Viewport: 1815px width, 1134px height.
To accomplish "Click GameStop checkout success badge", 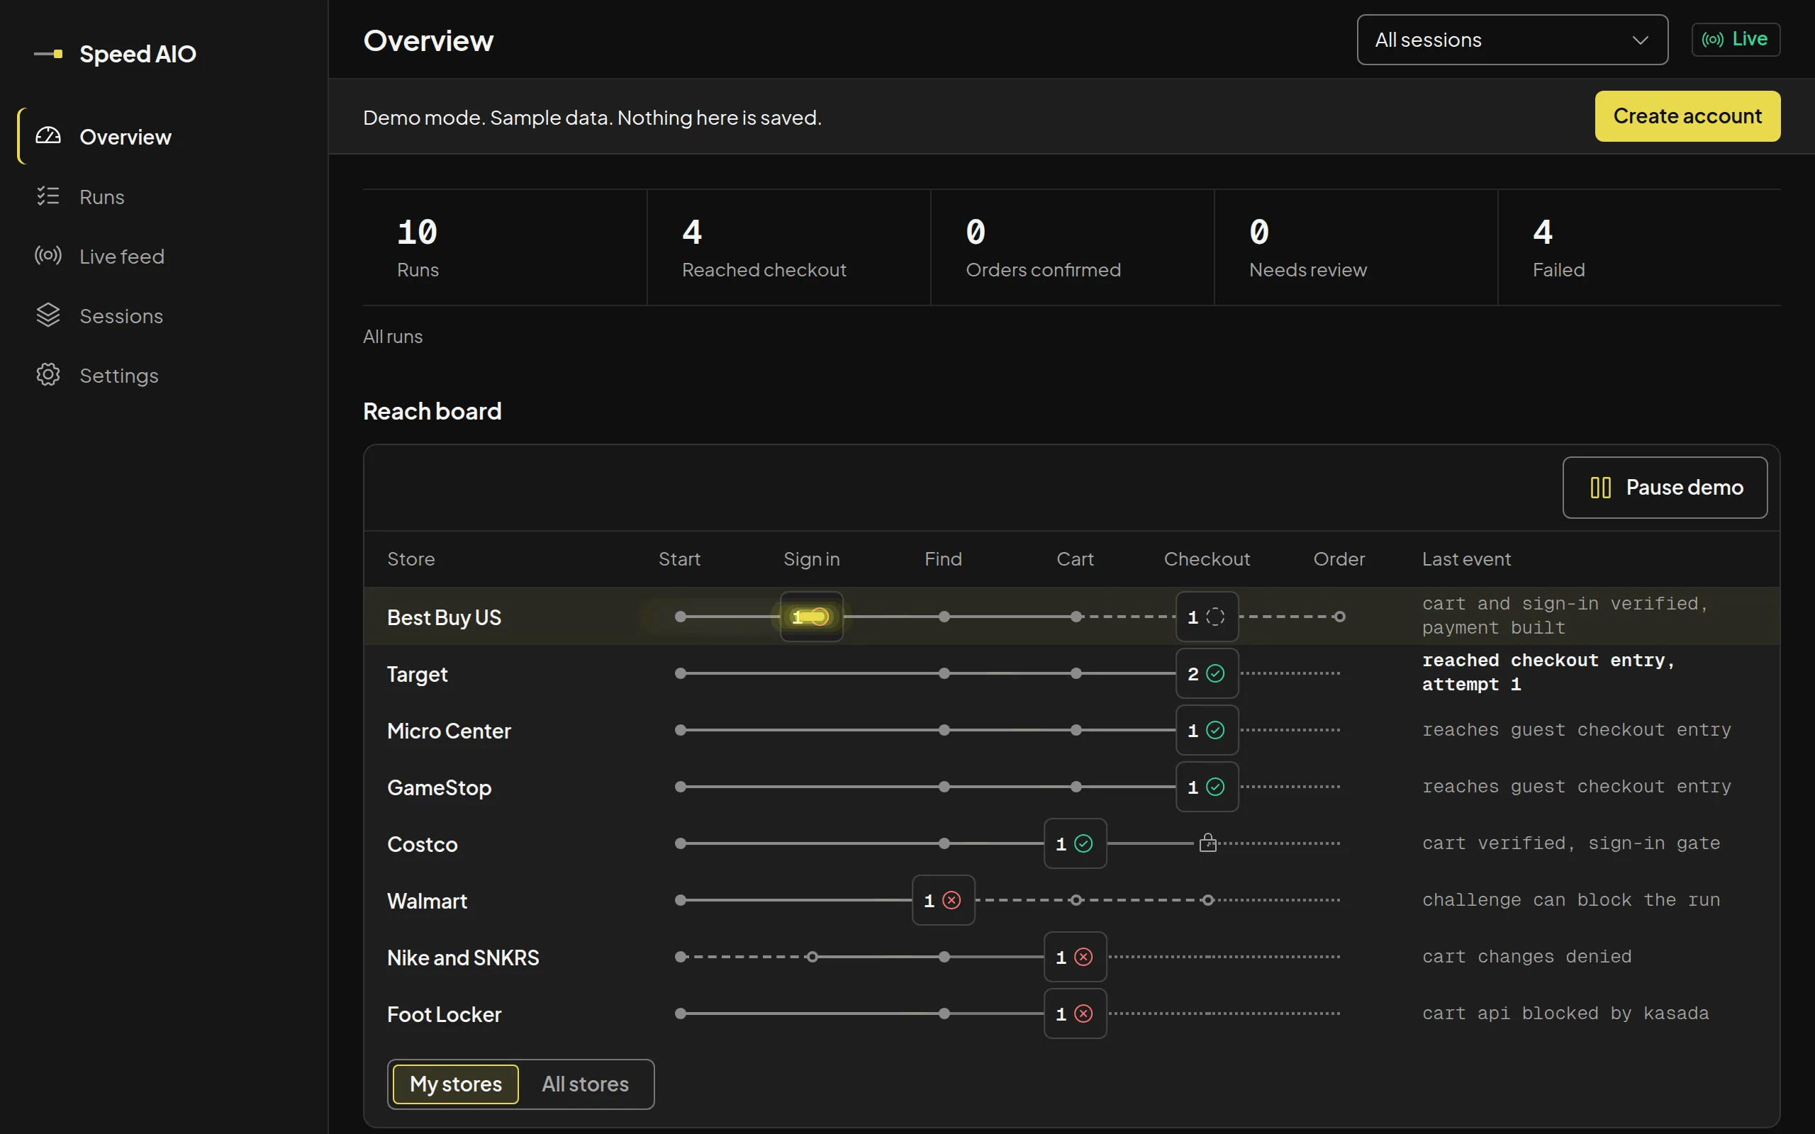I will point(1207,787).
